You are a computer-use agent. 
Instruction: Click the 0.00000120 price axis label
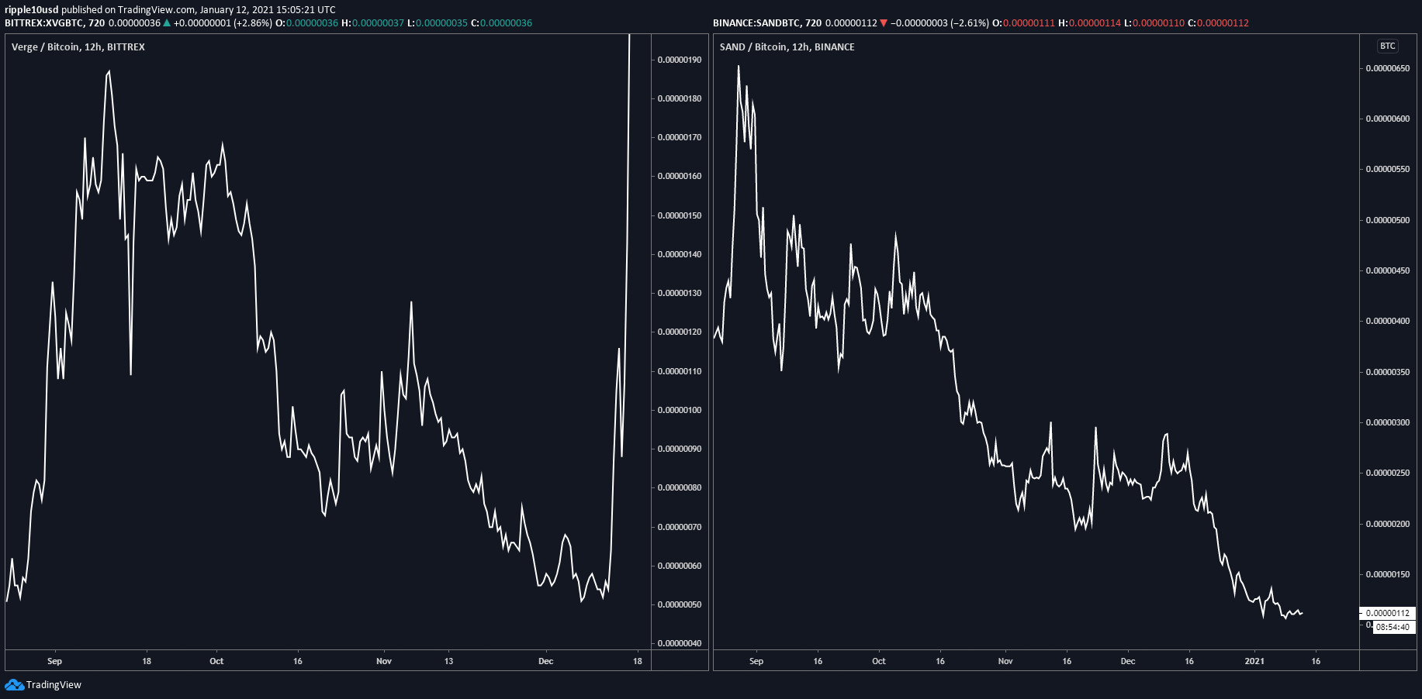[680, 332]
